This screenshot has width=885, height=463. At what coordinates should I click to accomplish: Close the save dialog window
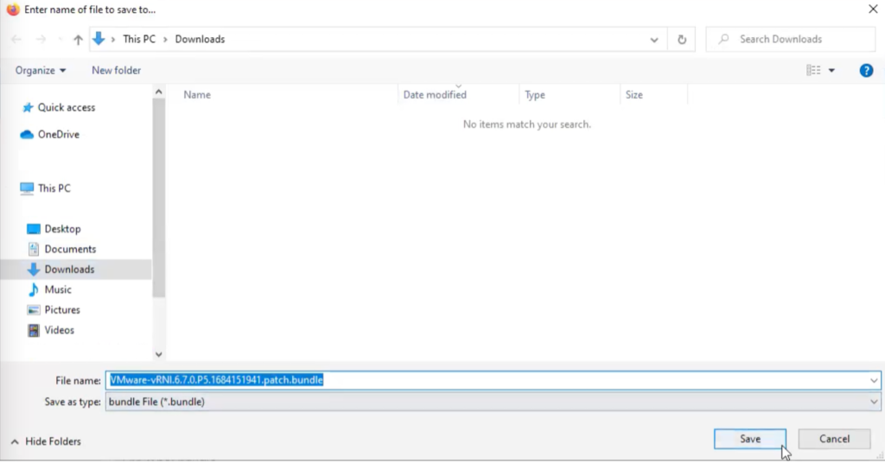[x=873, y=9]
